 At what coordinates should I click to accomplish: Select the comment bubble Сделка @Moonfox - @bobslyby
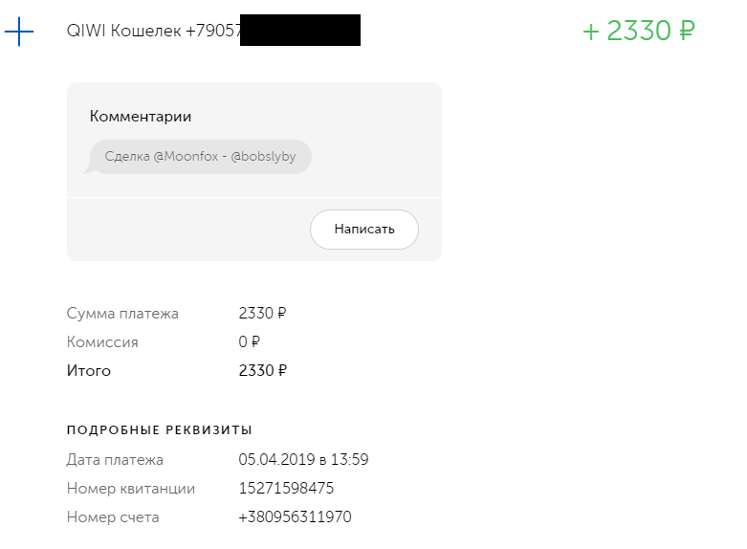[x=200, y=157]
